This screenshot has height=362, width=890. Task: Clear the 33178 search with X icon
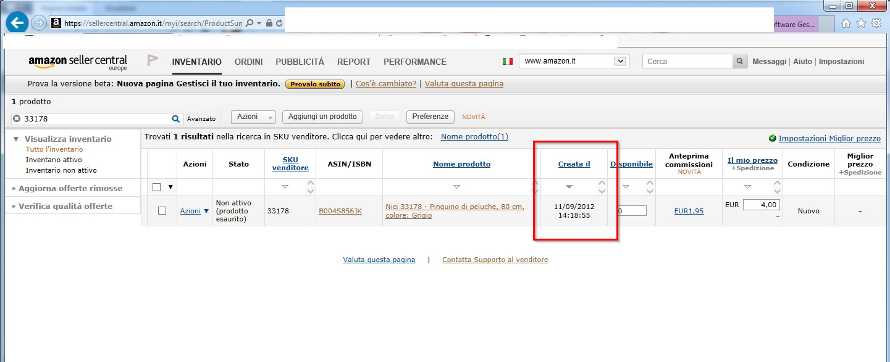[17, 119]
